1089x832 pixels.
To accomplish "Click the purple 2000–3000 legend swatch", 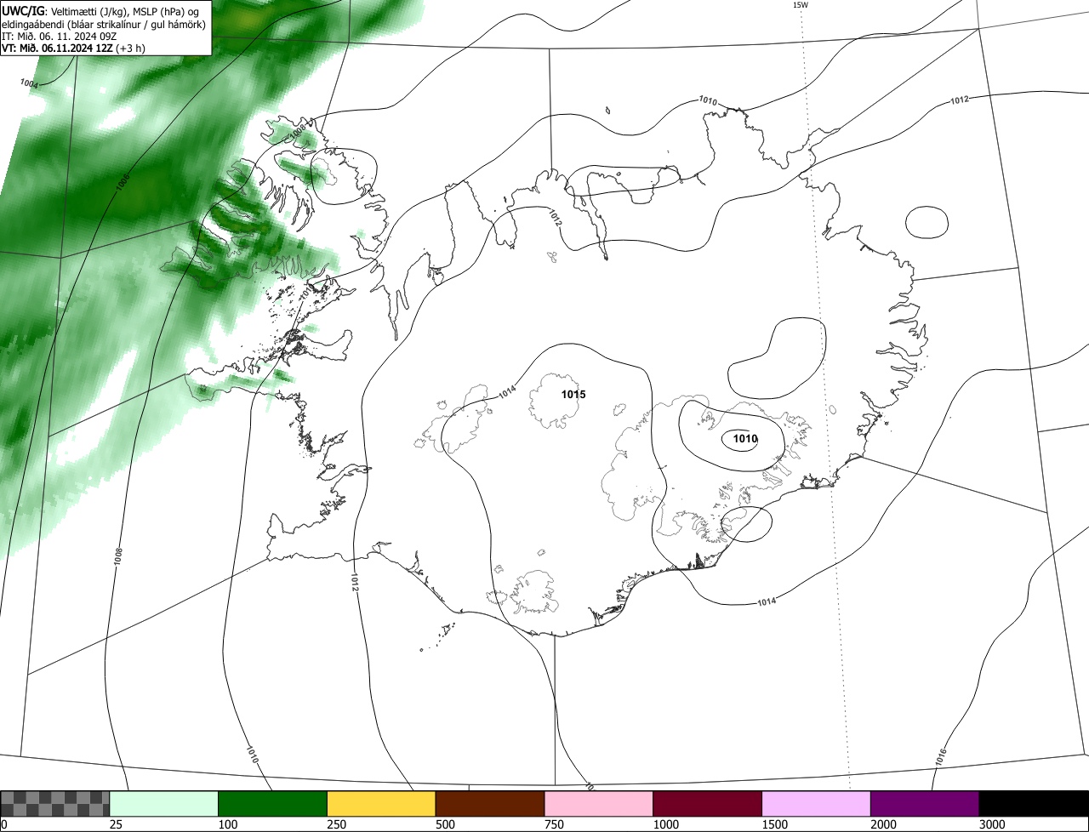I will [x=925, y=803].
